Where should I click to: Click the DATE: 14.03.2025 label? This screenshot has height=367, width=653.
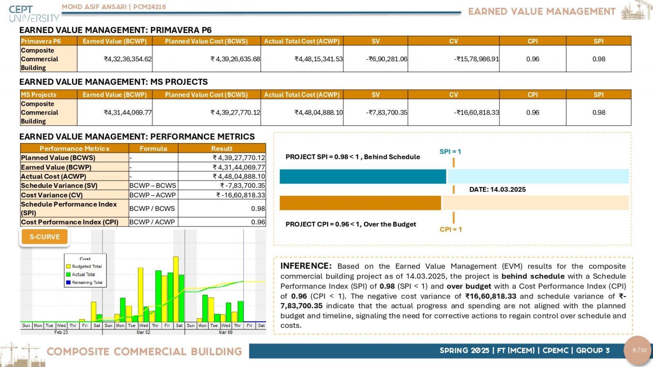coord(498,190)
